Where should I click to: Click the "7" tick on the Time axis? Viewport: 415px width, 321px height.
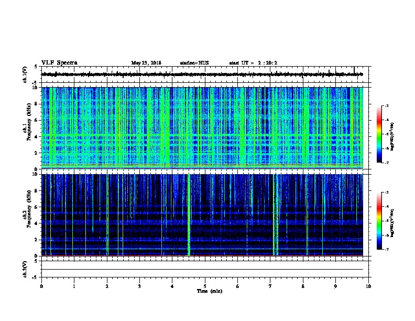[x=270, y=286]
